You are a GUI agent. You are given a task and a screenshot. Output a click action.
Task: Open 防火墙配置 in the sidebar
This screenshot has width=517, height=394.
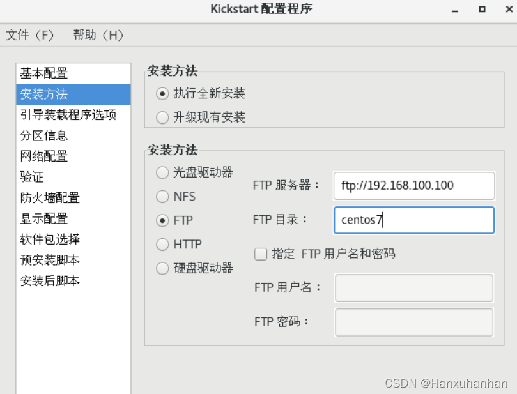[50, 198]
